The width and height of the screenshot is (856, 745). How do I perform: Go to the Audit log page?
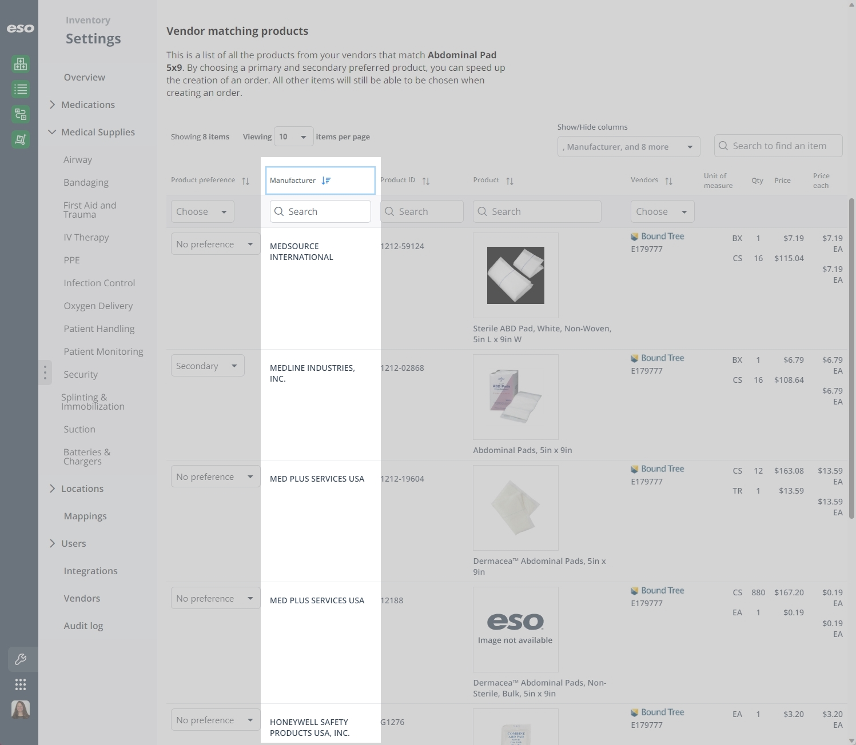tap(83, 626)
